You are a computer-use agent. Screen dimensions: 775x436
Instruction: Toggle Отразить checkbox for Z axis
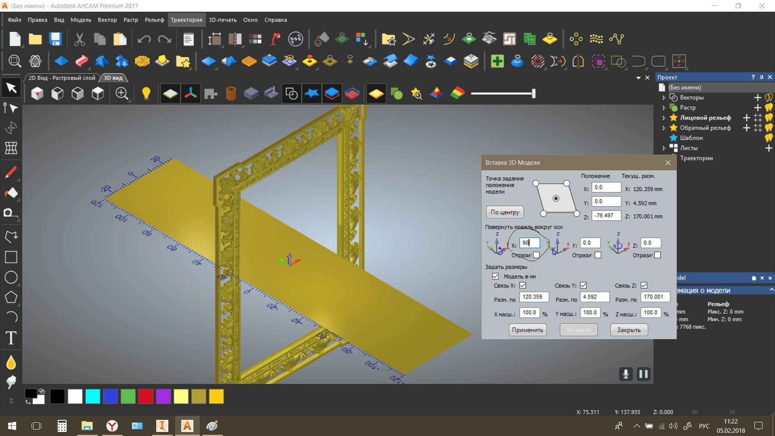[658, 255]
